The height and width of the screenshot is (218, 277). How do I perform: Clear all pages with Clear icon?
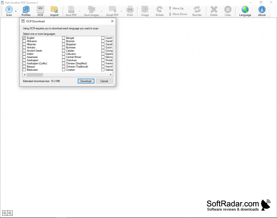pyautogui.click(x=228, y=11)
